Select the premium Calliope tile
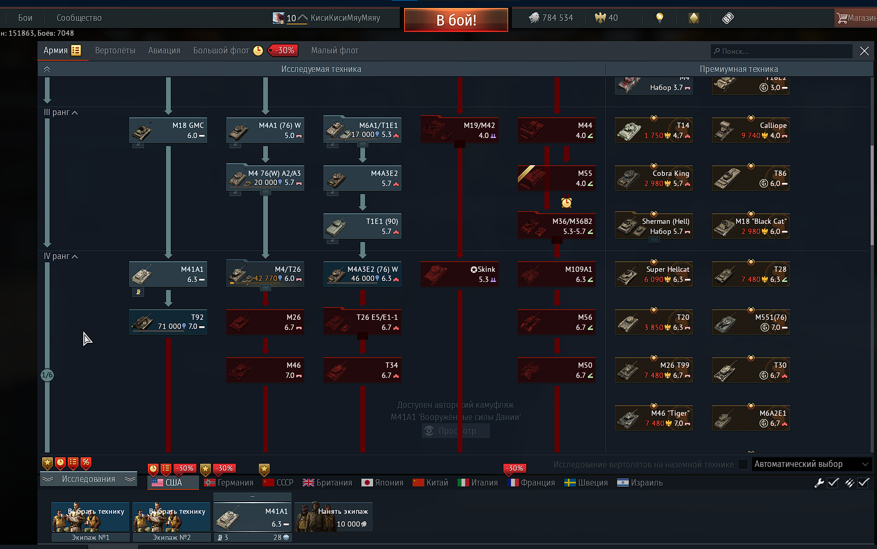The image size is (877, 549). 751,130
